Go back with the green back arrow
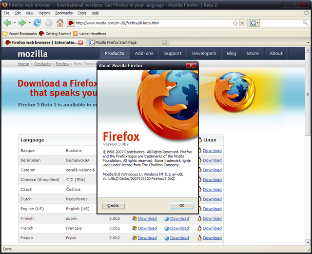Viewport: 312px width, 254px height. pos(7,23)
